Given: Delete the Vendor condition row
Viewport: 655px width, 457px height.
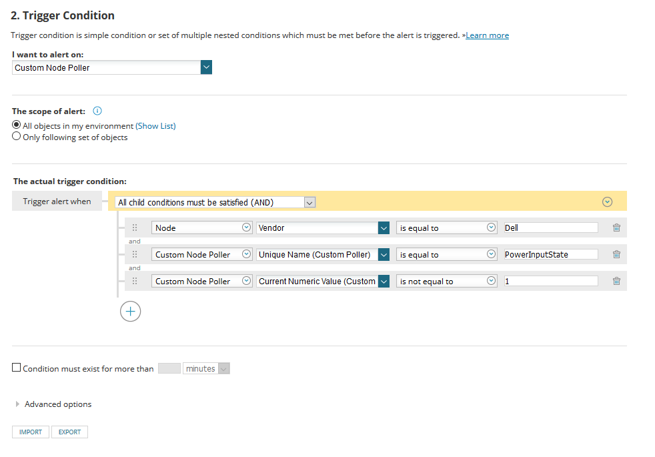Looking at the screenshot, I should click(616, 227).
